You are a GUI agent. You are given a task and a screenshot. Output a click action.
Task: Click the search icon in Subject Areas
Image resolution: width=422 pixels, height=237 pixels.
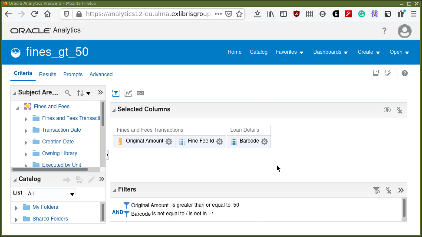tap(68, 93)
